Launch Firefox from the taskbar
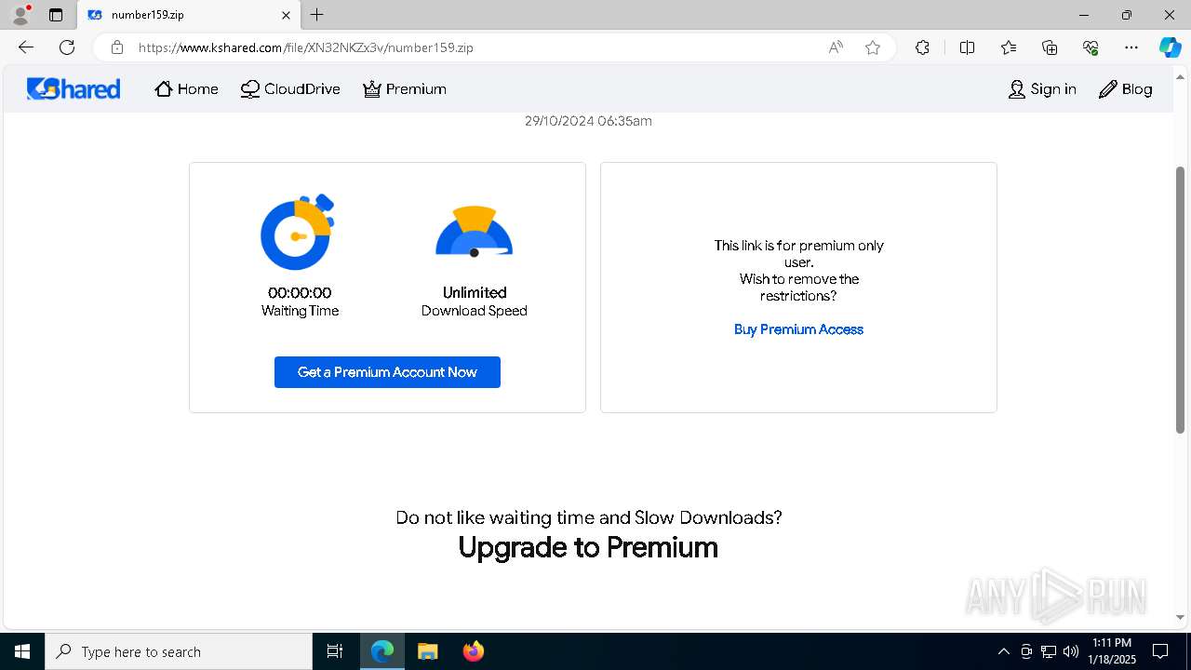This screenshot has height=670, width=1191. click(473, 651)
